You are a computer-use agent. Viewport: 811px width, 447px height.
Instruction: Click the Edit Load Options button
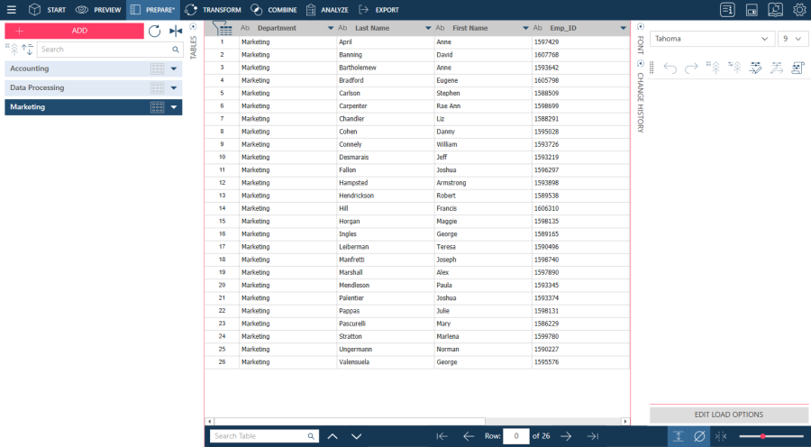coord(728,415)
